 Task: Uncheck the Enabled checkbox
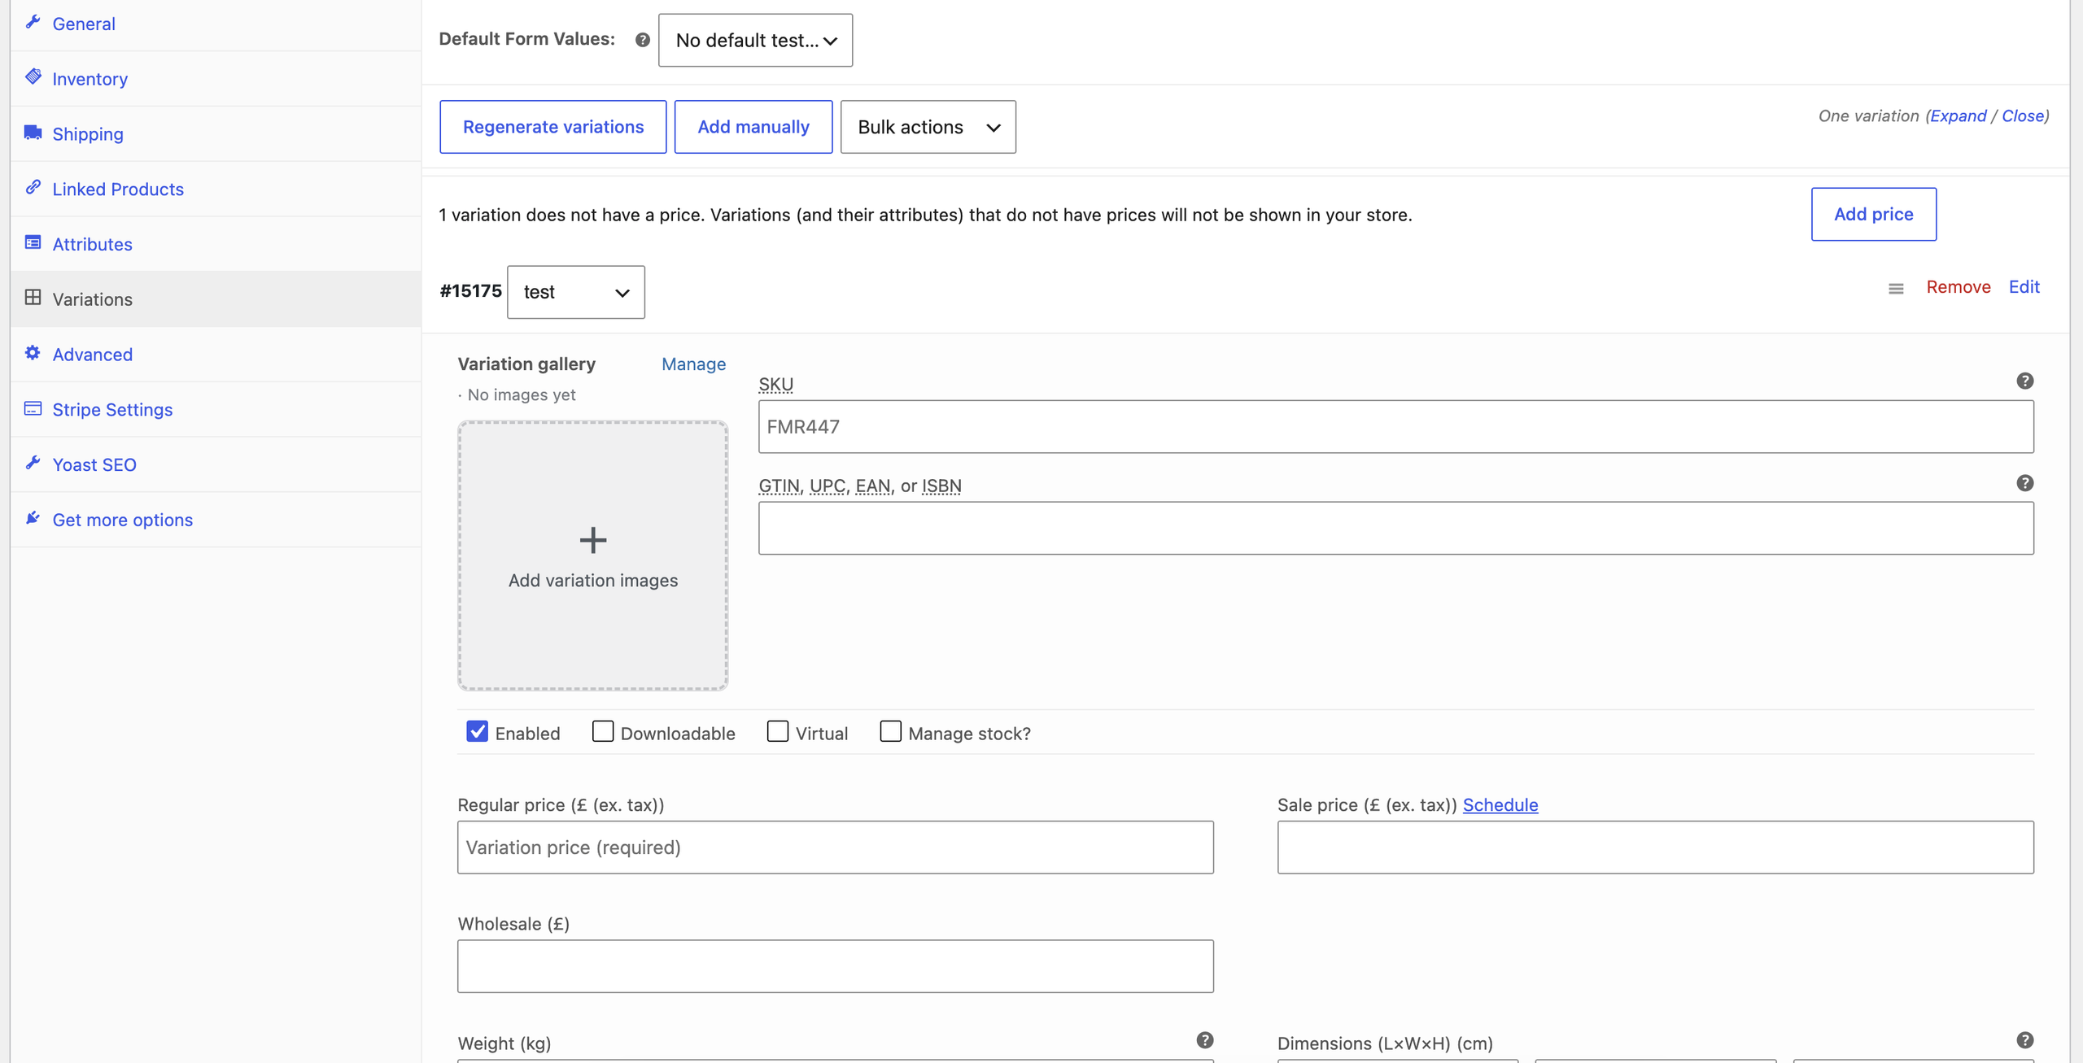[478, 731]
